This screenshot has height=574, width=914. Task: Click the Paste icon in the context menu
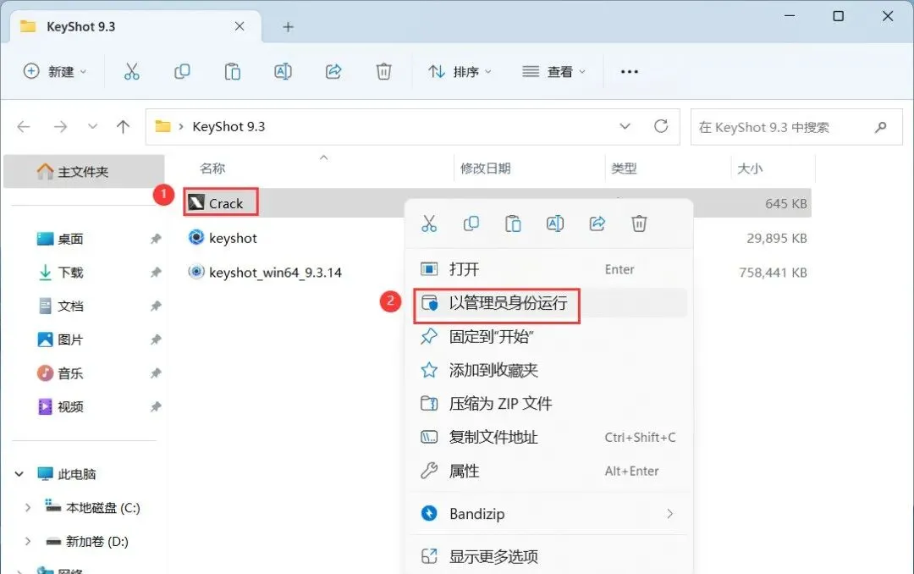[513, 224]
